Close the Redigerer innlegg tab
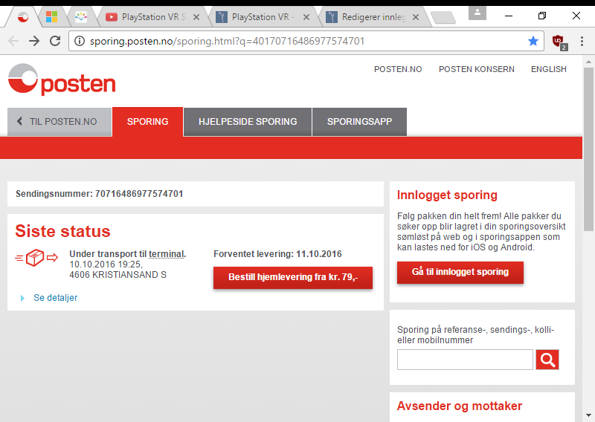595x422 pixels. (416, 17)
